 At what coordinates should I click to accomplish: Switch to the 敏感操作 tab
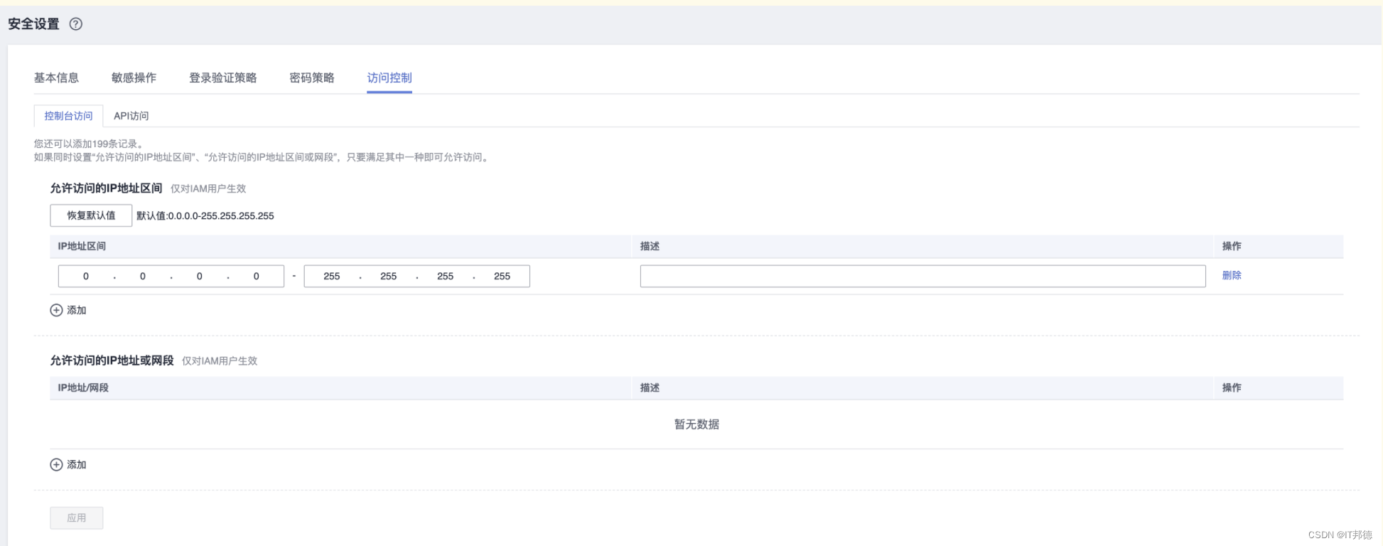134,77
